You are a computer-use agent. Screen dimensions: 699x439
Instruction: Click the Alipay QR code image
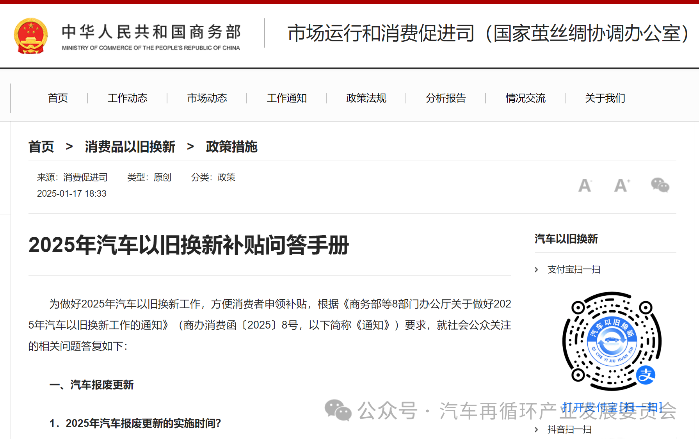pos(612,341)
